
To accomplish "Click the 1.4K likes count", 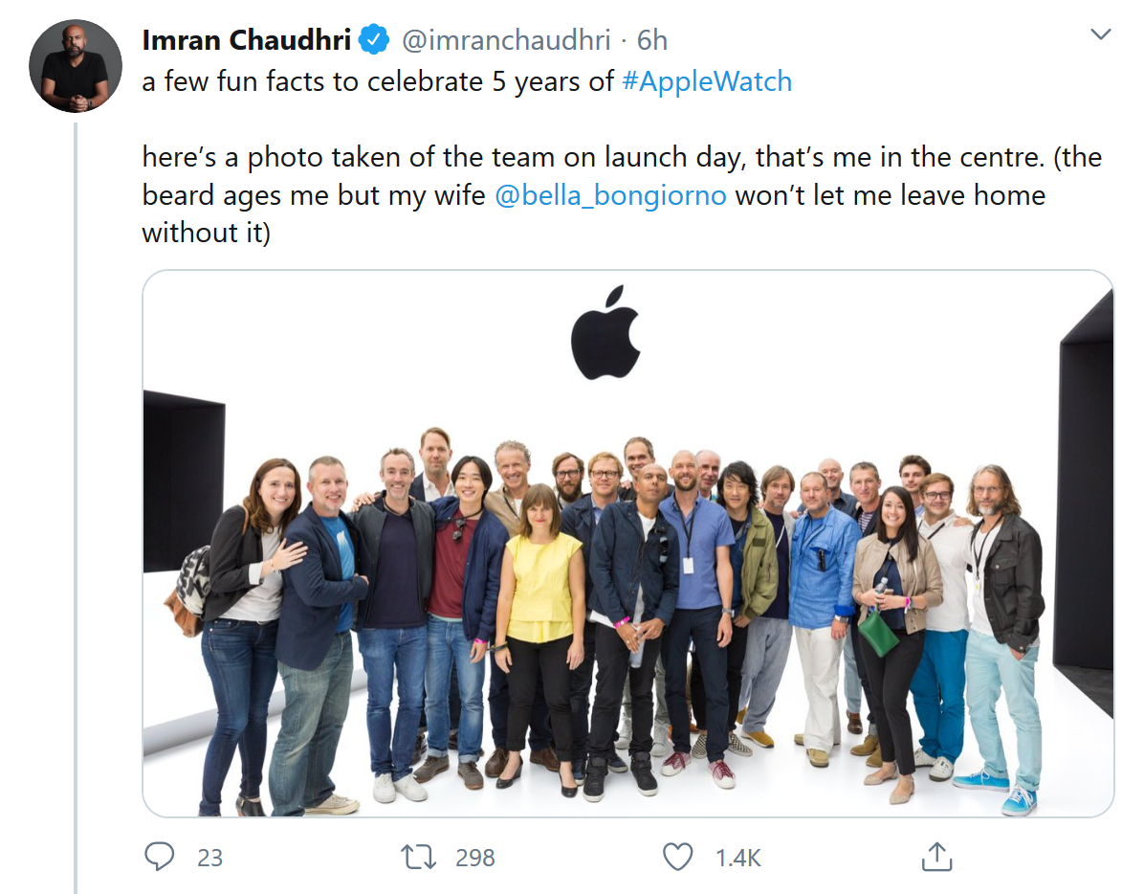I will tap(737, 858).
